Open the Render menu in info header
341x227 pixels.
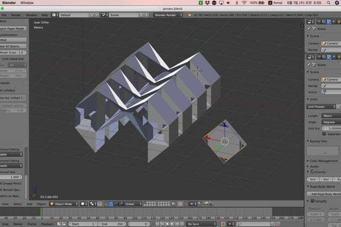16,15
